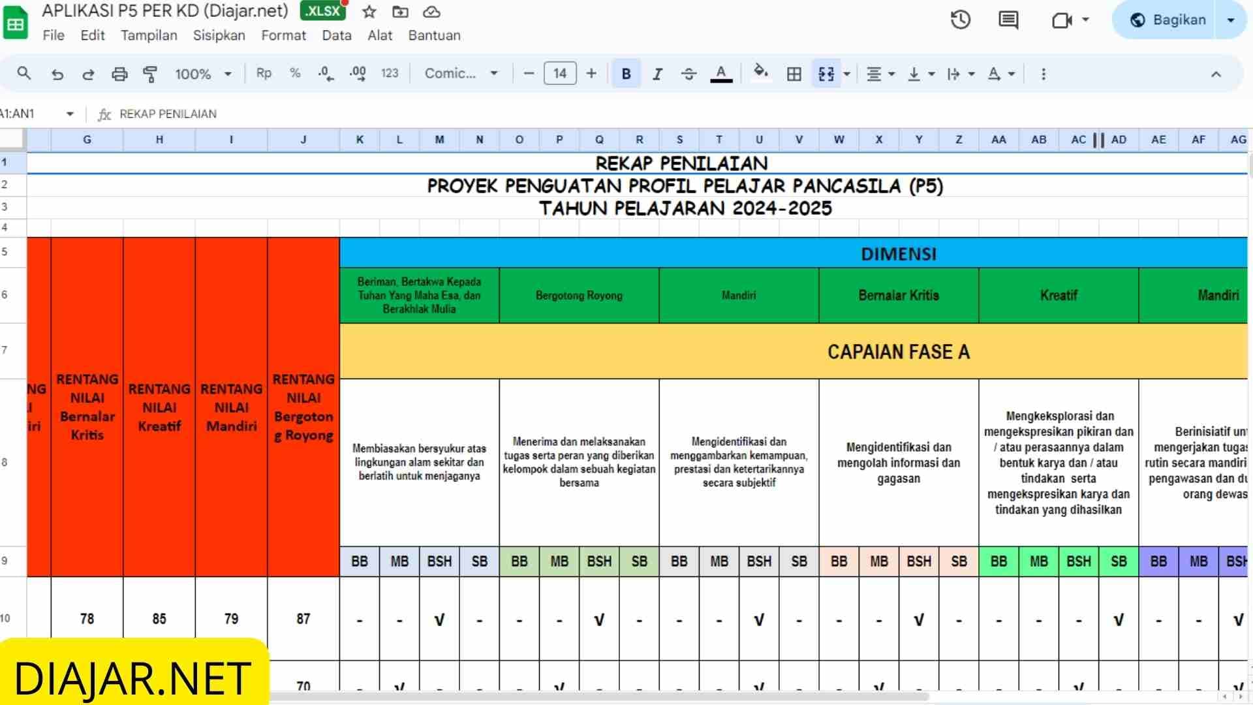Click the .XLSX format badge
This screenshot has height=705, width=1253.
pos(323,11)
